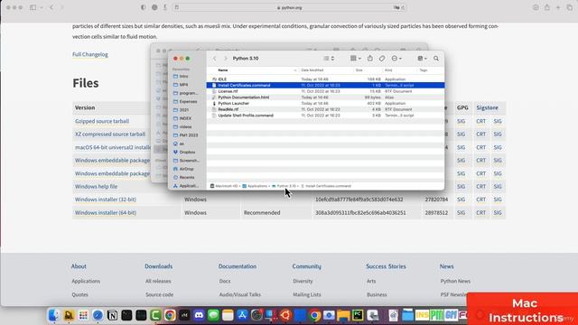Open INDEX folder in Finder sidebar
578x325 pixels.
coord(185,118)
